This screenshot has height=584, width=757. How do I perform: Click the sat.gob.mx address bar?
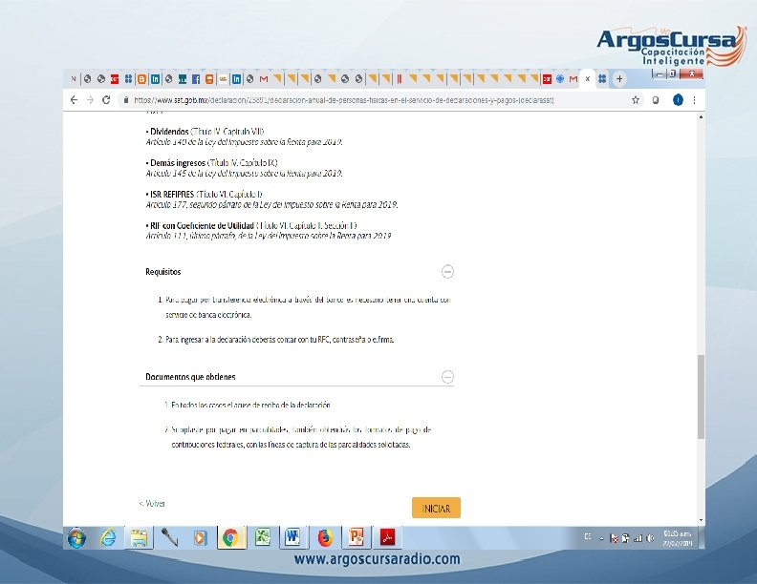(x=344, y=100)
